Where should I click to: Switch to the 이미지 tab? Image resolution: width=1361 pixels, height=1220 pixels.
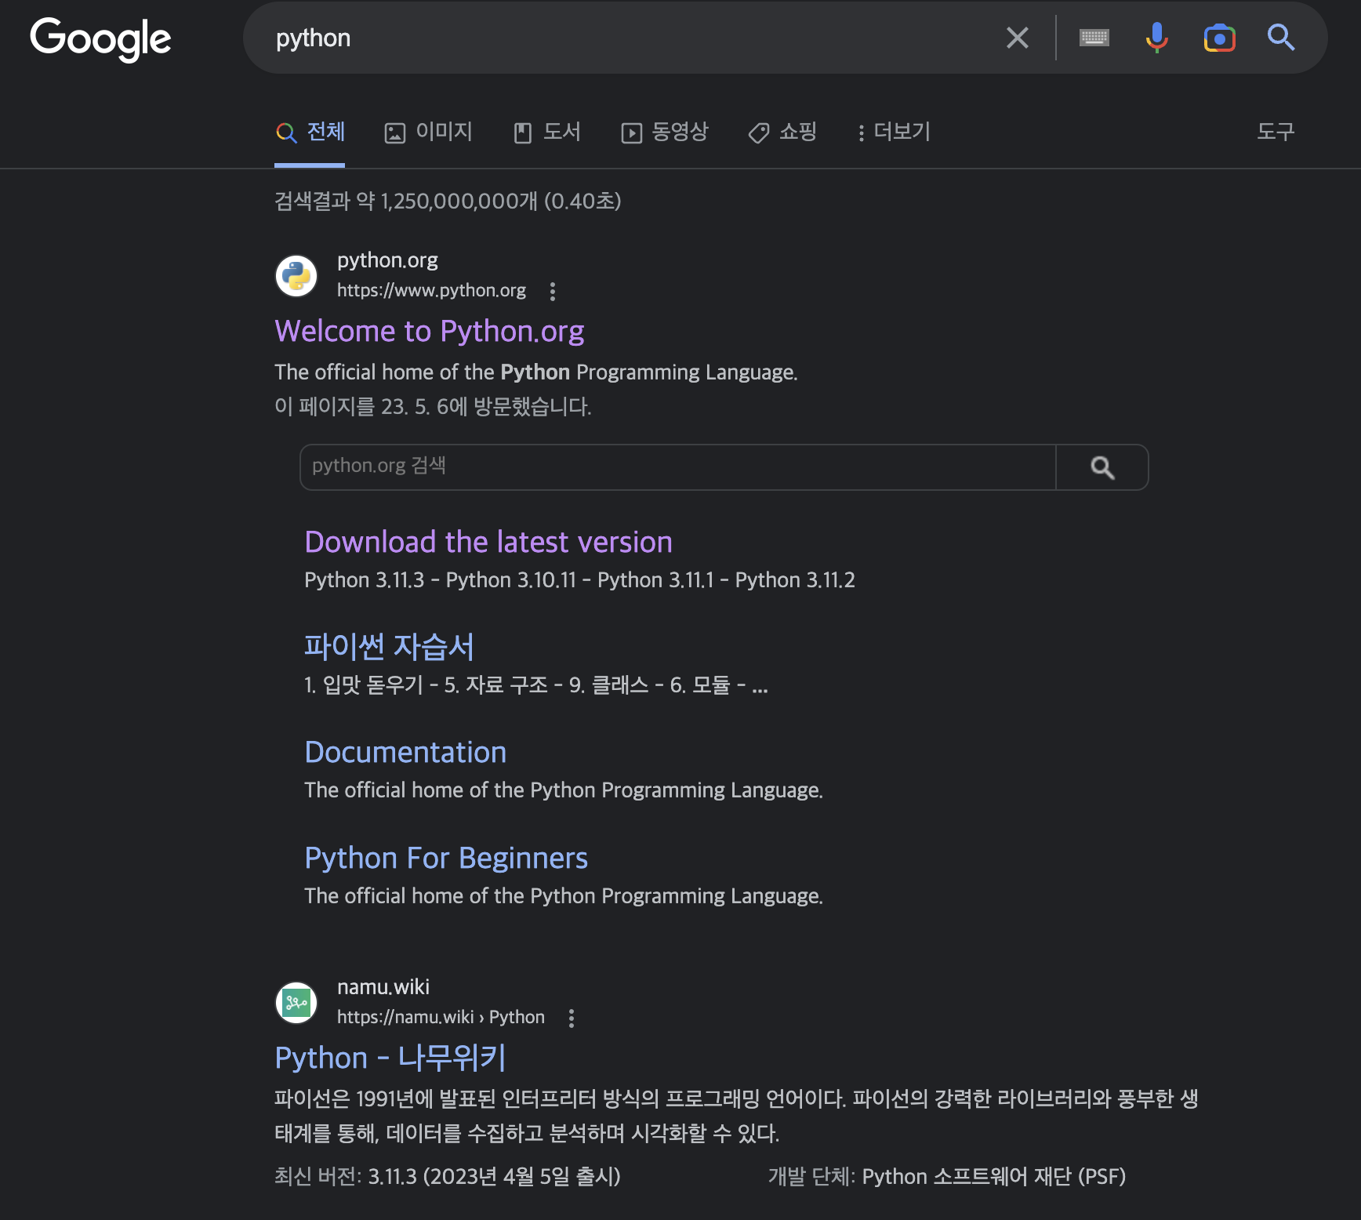[429, 132]
